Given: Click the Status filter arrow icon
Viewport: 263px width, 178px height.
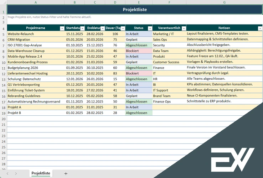Looking at the screenshot, I should (x=150, y=28).
